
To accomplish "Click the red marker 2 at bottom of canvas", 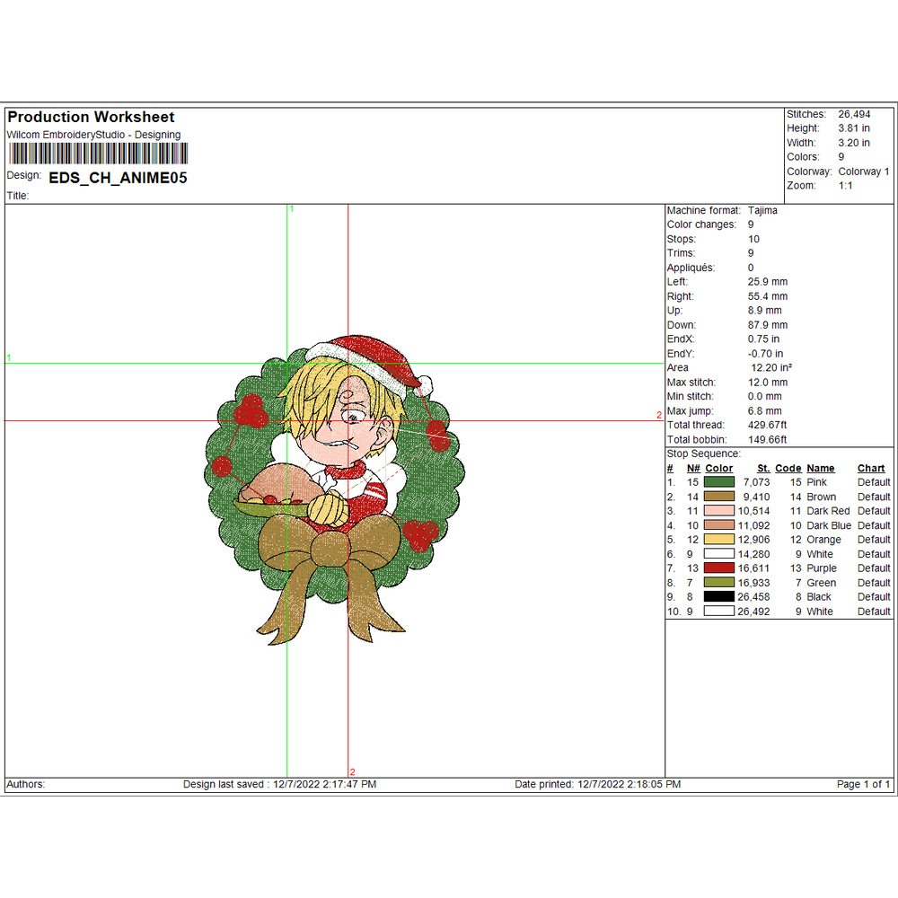I will tap(352, 771).
